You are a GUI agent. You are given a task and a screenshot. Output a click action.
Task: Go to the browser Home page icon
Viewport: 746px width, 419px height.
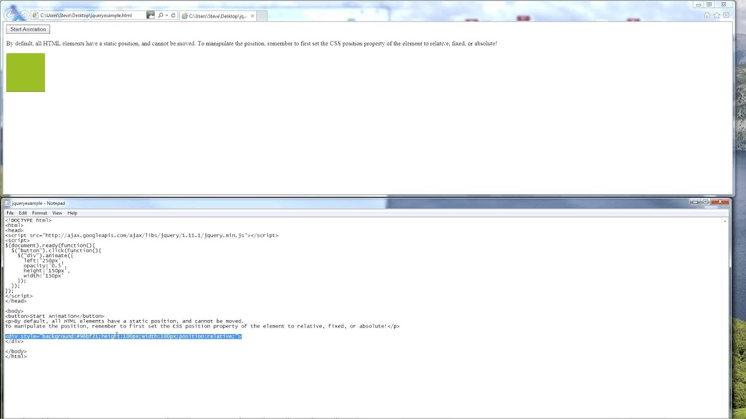point(707,16)
